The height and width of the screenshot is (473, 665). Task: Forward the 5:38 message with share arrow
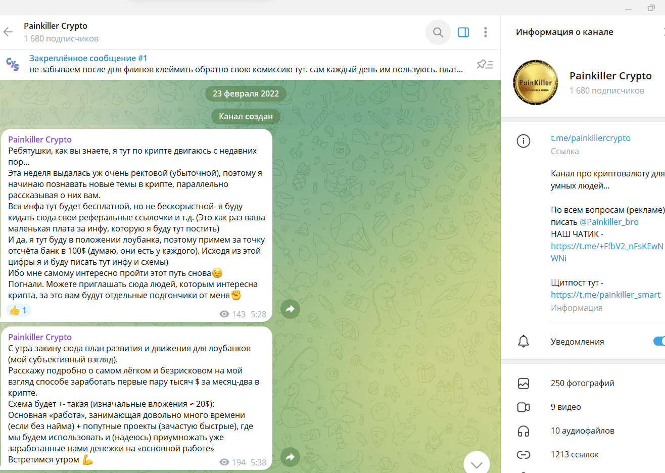click(x=290, y=457)
